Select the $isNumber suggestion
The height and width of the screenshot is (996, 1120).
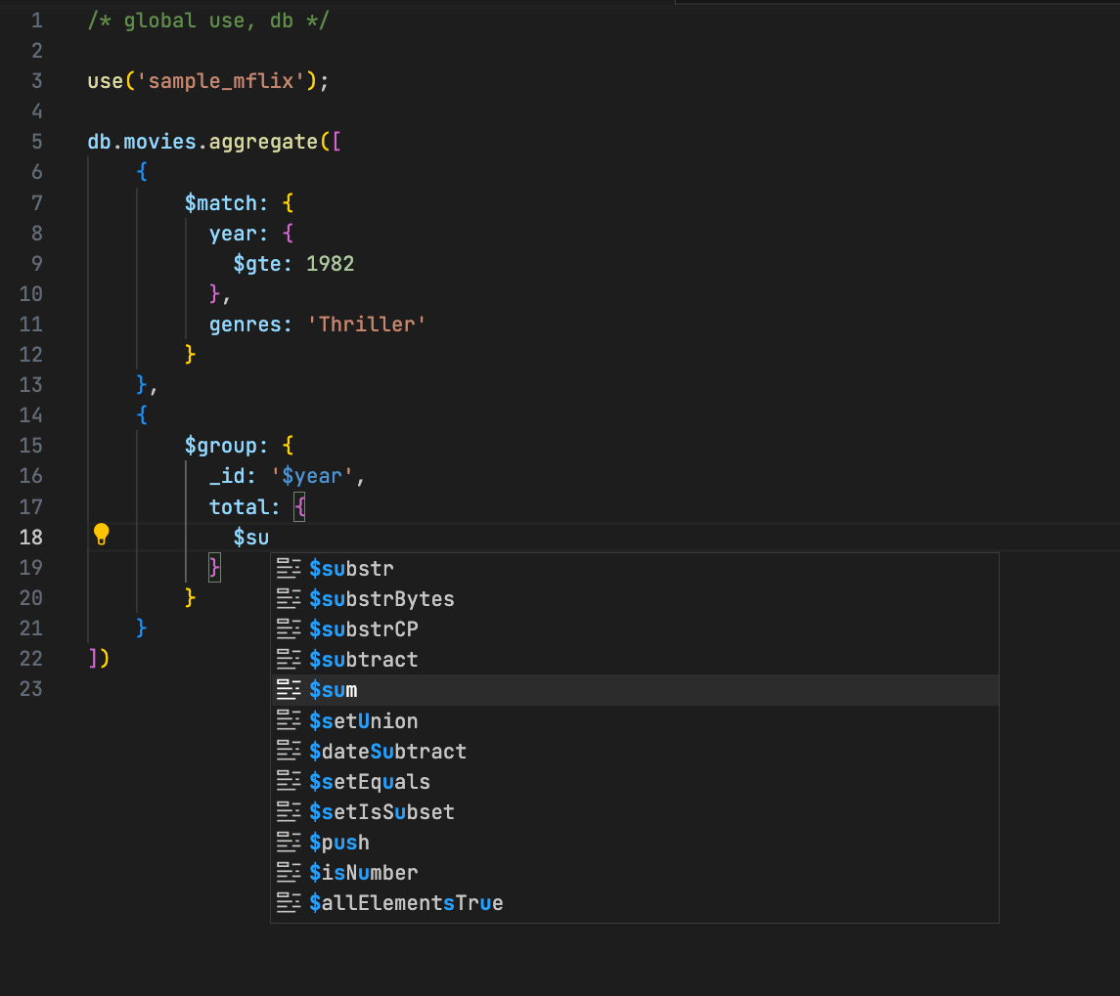point(634,873)
